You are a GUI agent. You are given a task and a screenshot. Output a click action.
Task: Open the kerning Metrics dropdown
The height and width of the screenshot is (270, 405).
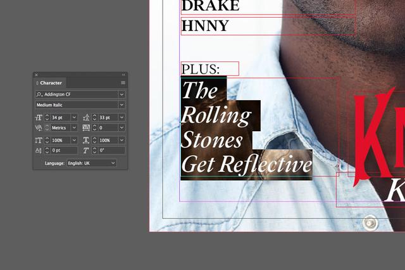tap(74, 127)
